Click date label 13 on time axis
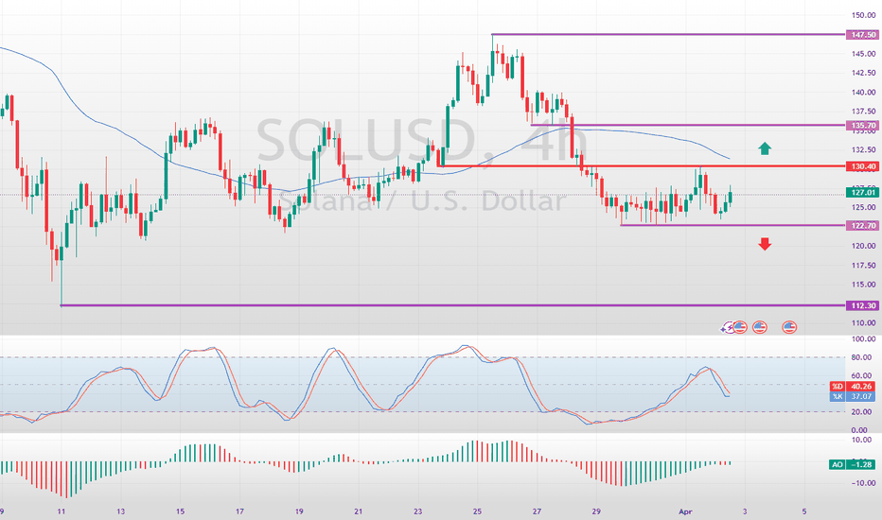This screenshot has height=520, width=882. point(120,511)
